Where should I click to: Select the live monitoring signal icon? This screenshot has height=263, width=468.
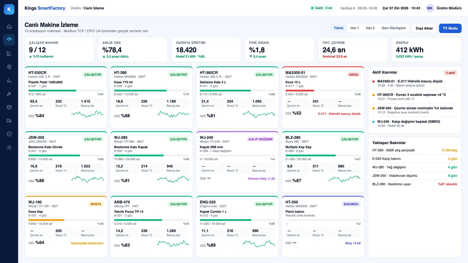[9, 40]
